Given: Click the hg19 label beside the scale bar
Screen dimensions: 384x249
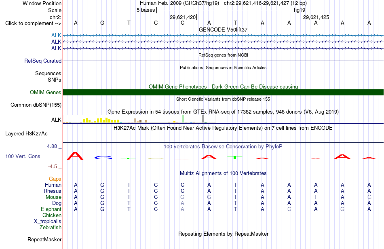Looking at the screenshot, I should 300,10.
